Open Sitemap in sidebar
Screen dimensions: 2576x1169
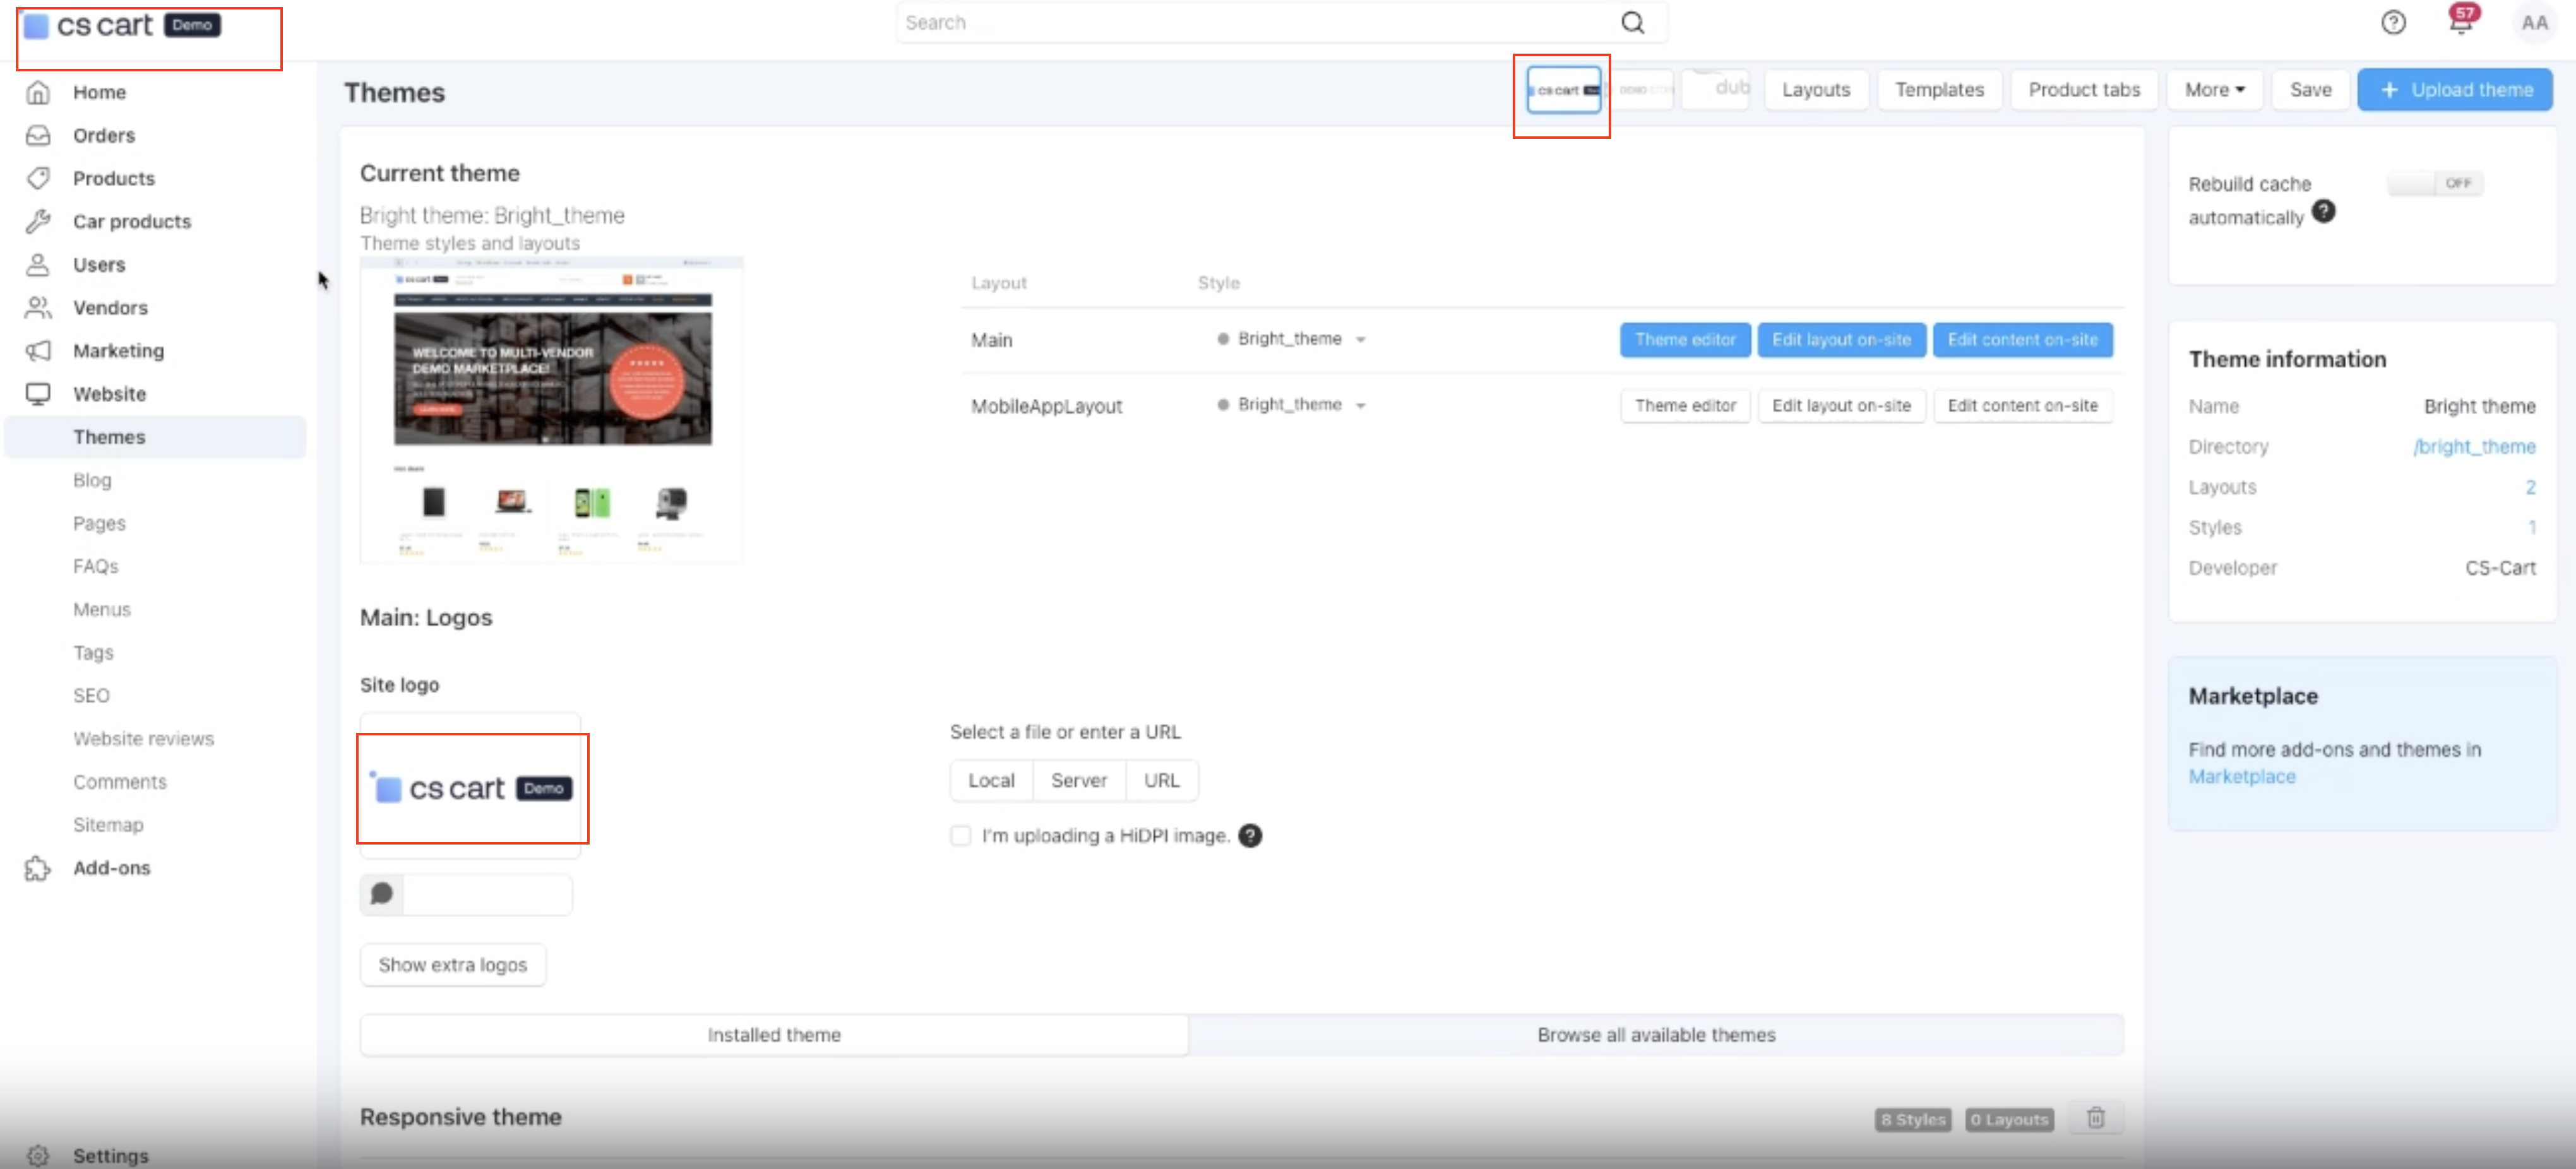pyautogui.click(x=108, y=824)
